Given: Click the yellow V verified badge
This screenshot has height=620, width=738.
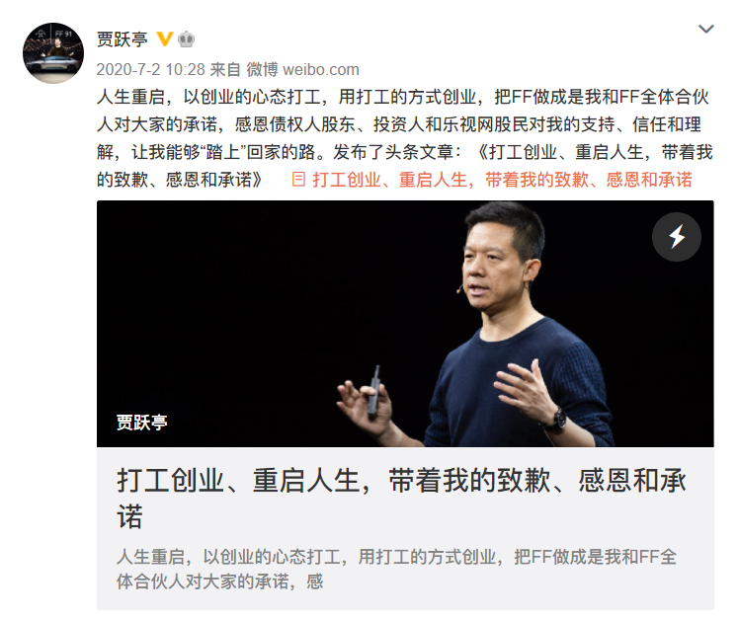Looking at the screenshot, I should point(164,39).
